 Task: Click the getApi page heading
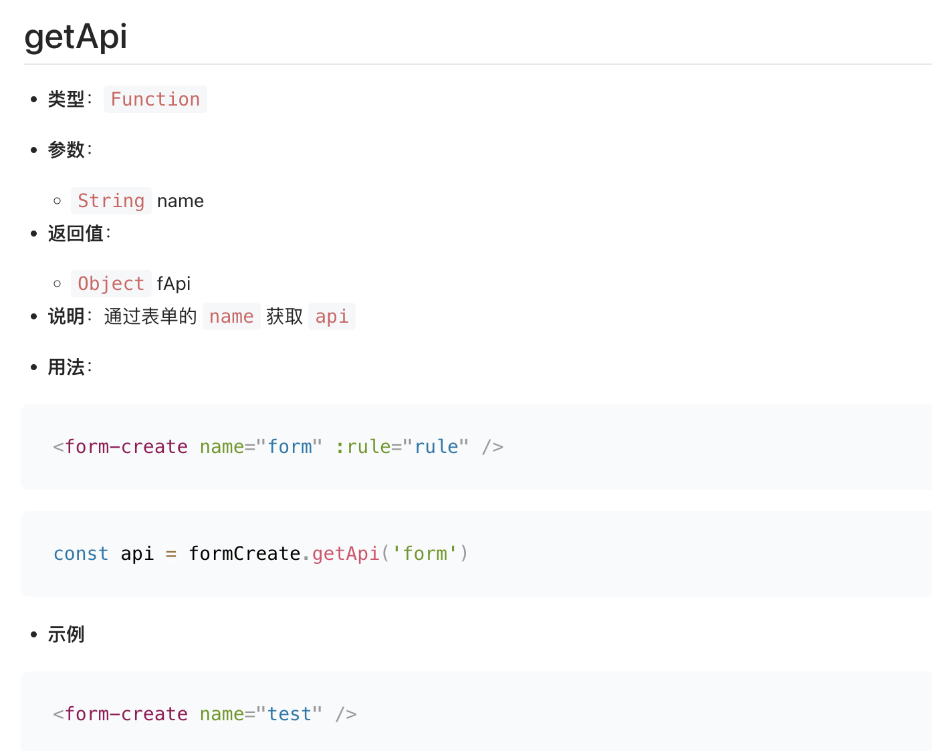tap(75, 37)
